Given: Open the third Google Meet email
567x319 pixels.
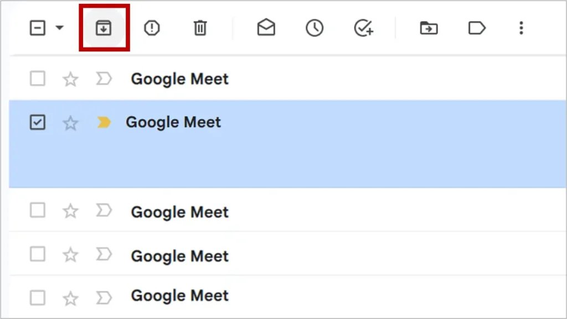Looking at the screenshot, I should (x=179, y=212).
